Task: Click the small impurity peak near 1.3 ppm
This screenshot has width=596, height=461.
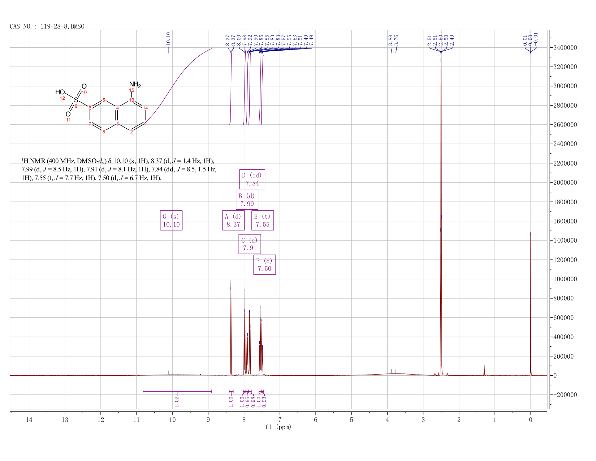Action: (484, 370)
